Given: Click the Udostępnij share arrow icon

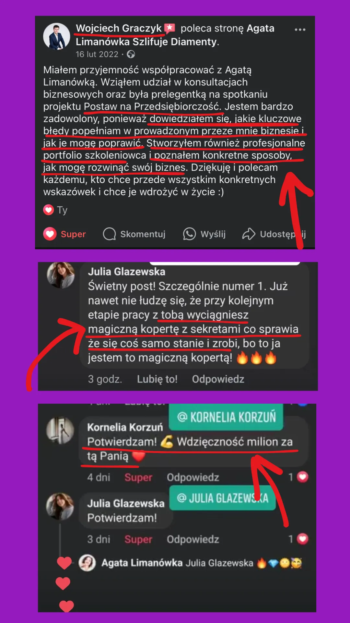Looking at the screenshot, I should pyautogui.click(x=249, y=234).
